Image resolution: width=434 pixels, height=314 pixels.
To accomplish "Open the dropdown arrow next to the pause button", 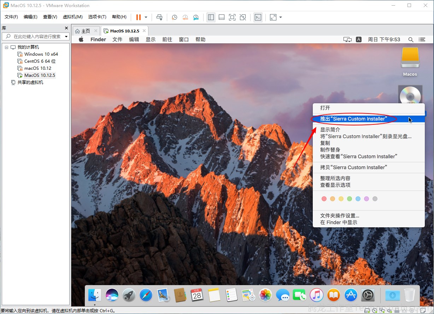I will pyautogui.click(x=146, y=17).
